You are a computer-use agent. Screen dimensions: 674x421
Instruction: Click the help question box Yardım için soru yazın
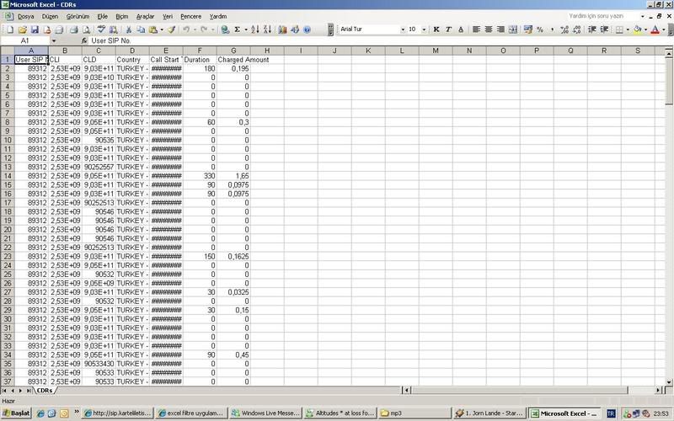[x=602, y=16]
